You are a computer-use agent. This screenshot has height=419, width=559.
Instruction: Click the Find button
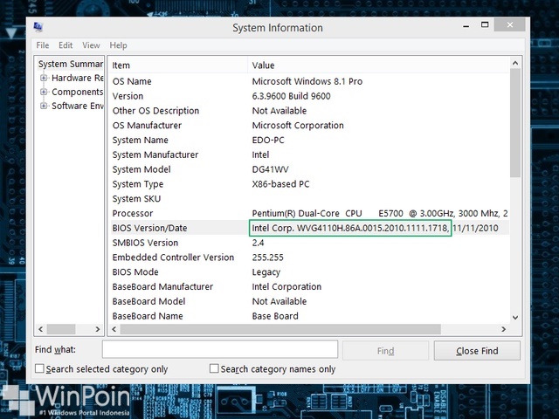[x=385, y=351]
